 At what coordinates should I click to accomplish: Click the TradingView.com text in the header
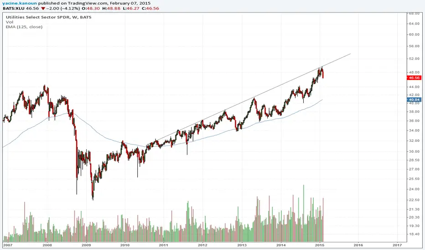[88, 3]
